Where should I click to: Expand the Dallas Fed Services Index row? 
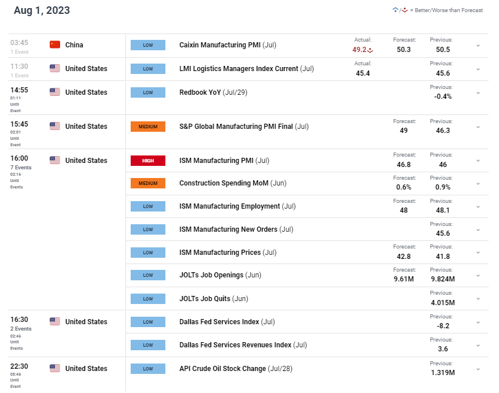click(478, 322)
